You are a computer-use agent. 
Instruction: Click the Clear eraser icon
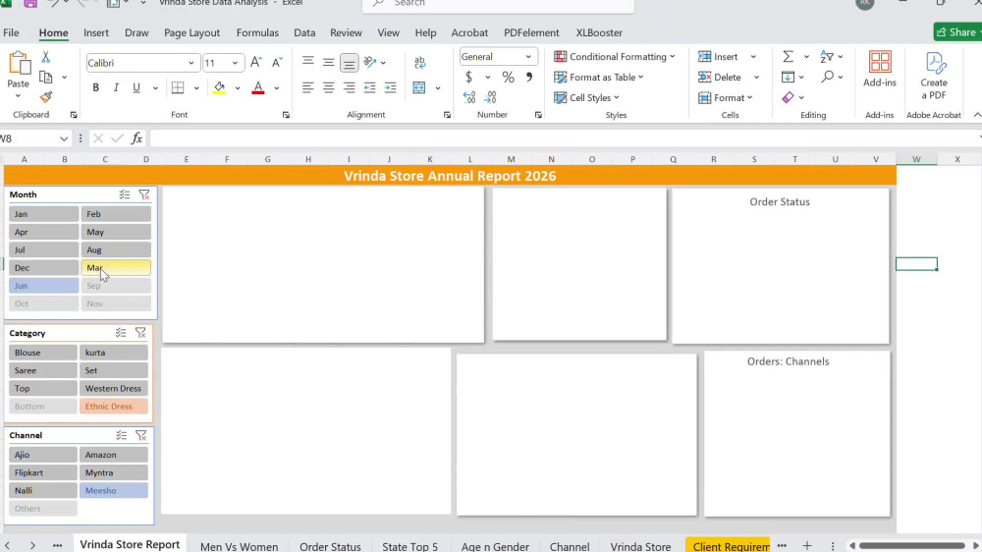tap(788, 97)
